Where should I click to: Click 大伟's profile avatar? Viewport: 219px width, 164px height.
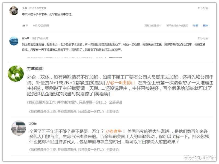pos(14,10)
